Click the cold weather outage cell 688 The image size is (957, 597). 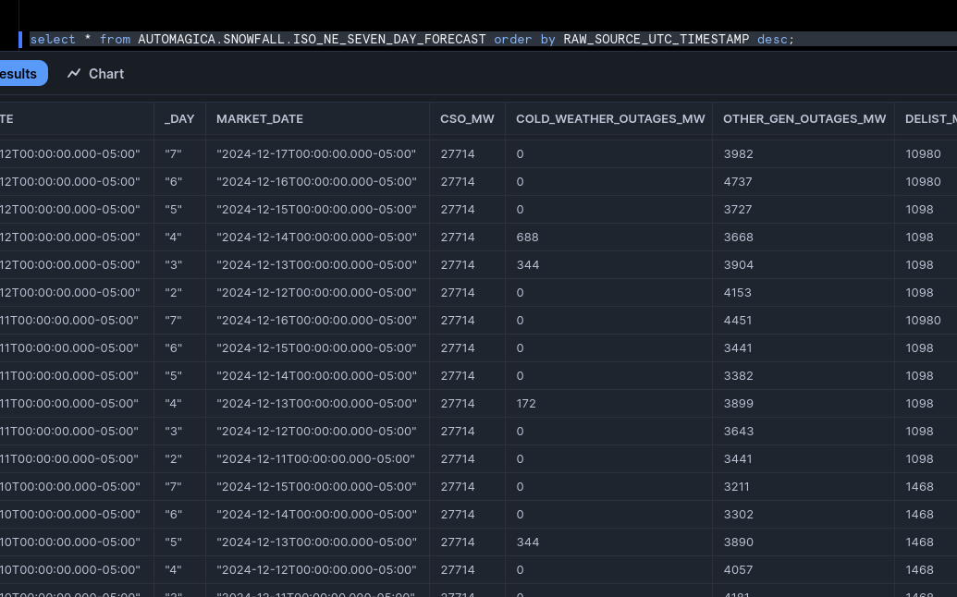(527, 238)
